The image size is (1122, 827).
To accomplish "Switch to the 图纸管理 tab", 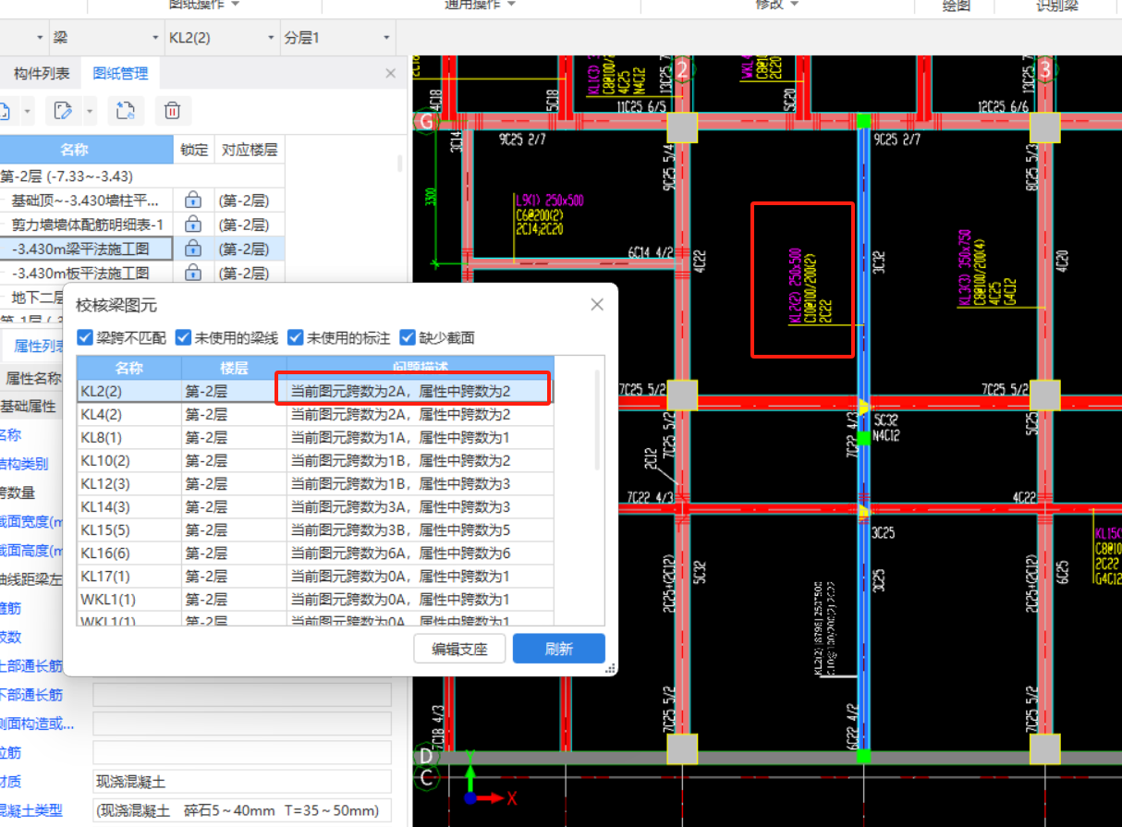I will click(x=120, y=74).
